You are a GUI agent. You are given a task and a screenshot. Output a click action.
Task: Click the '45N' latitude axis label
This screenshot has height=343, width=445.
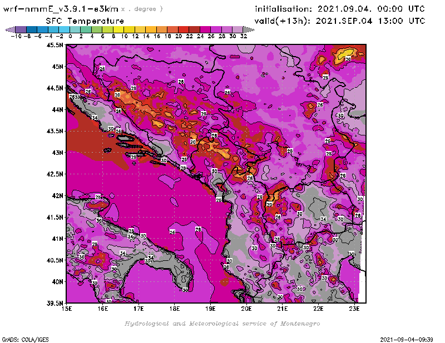click(x=58, y=66)
